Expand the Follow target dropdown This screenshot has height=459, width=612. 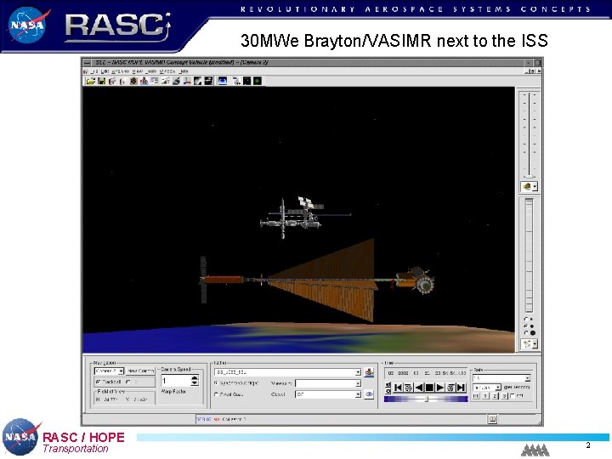pos(358,372)
